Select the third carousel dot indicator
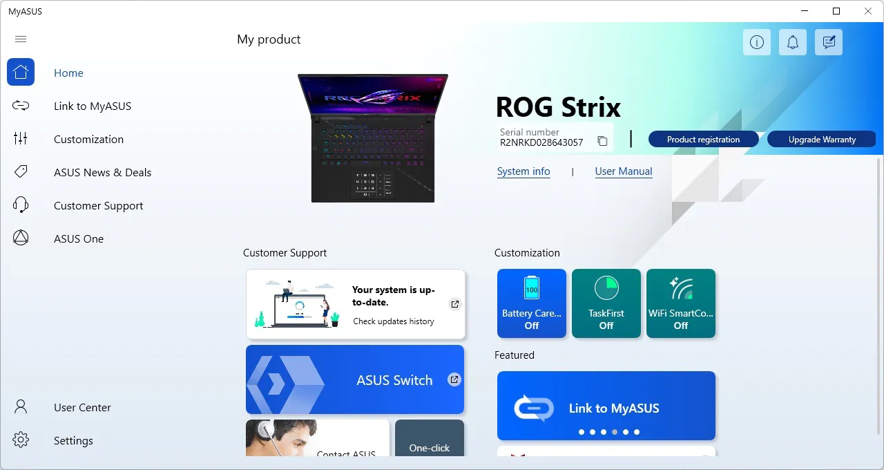Image resolution: width=884 pixels, height=470 pixels. coord(604,432)
